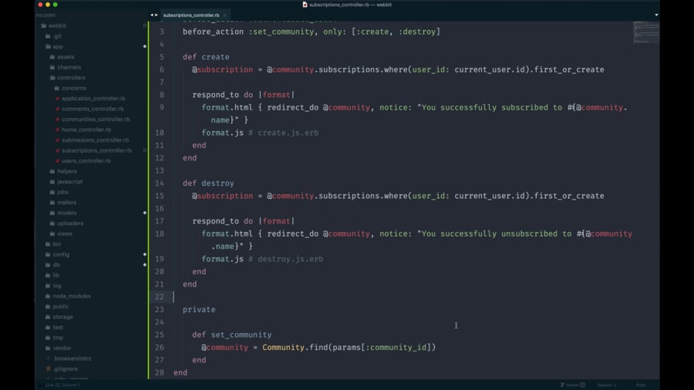This screenshot has width=694, height=390.
Task: Click the bin folder icon
Action: click(48, 244)
